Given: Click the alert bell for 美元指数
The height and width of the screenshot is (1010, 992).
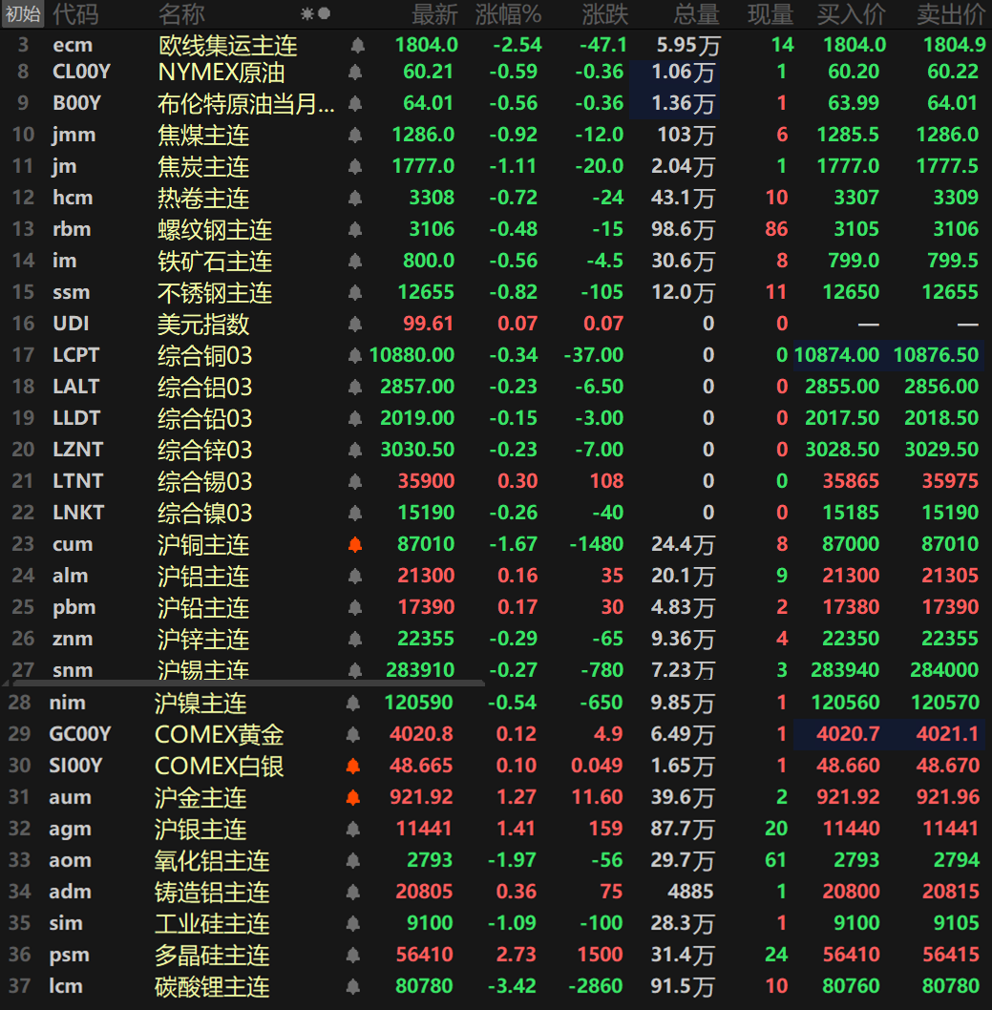Looking at the screenshot, I should pyautogui.click(x=356, y=325).
